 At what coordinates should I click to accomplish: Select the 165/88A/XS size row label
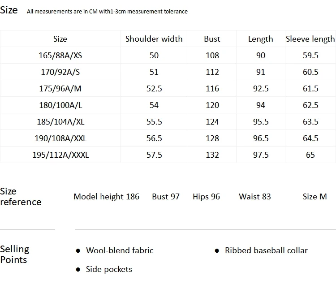point(60,55)
